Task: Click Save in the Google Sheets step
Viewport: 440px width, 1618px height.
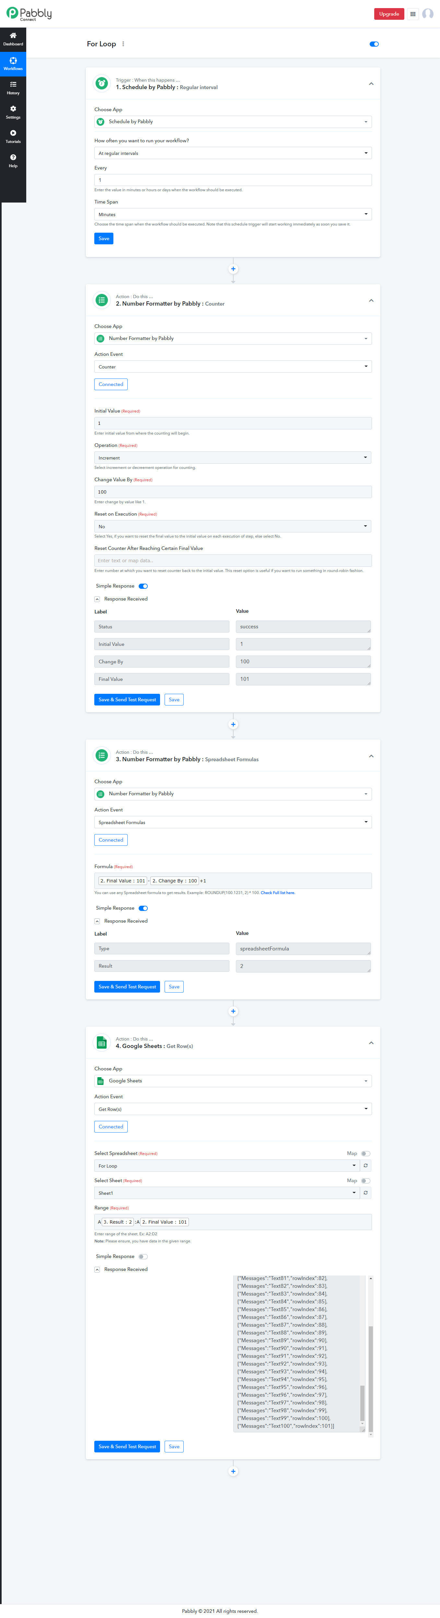Action: point(174,1447)
